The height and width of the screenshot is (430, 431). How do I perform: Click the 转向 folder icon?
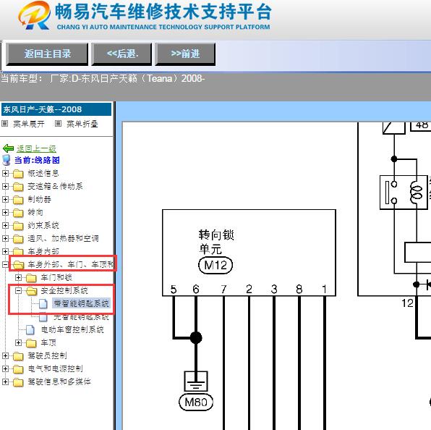tap(18, 213)
